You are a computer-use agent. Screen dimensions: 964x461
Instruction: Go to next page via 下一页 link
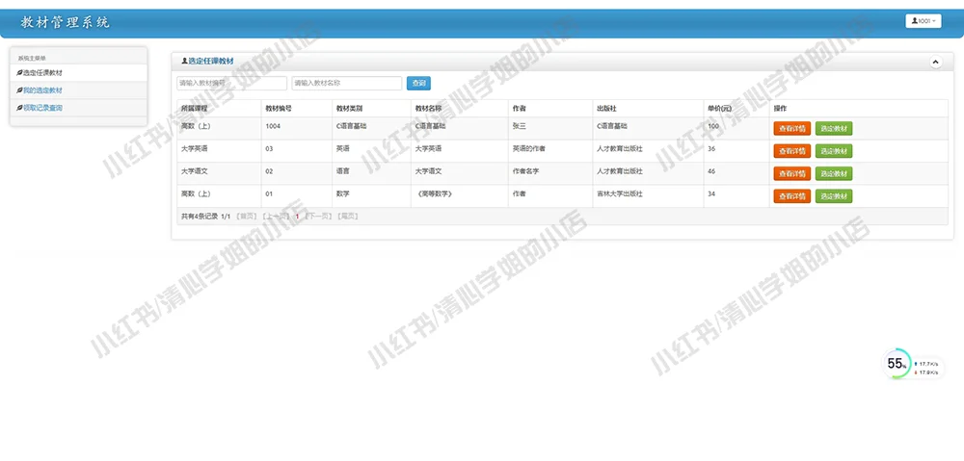click(x=318, y=217)
